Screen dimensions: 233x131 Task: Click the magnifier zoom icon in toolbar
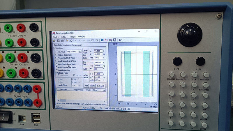pos(110,40)
